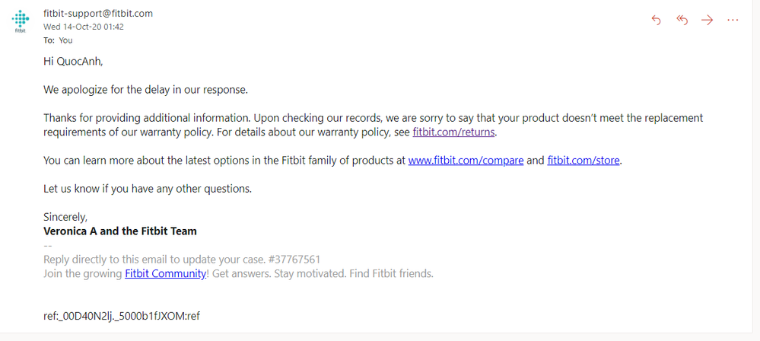Viewport: 760px width, 341px height.
Task: Forward this email using the right-arrow icon
Action: click(708, 20)
